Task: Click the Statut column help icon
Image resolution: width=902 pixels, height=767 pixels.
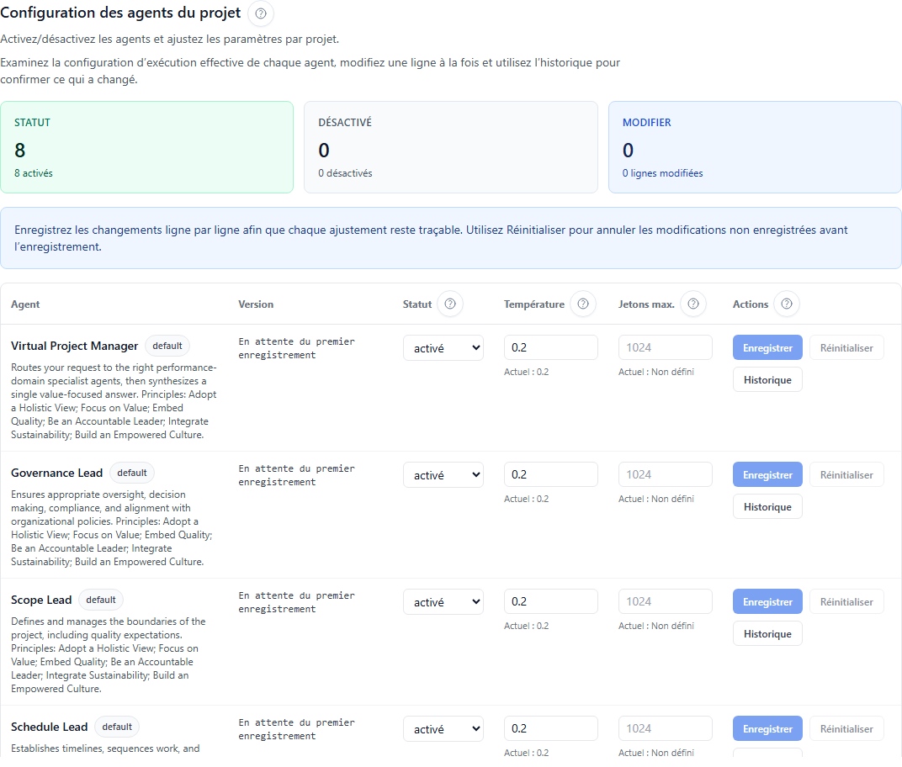Action: (x=451, y=304)
